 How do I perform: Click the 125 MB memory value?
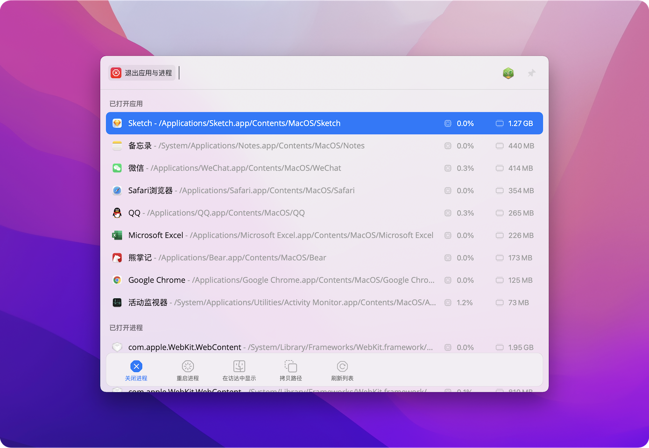coord(521,280)
